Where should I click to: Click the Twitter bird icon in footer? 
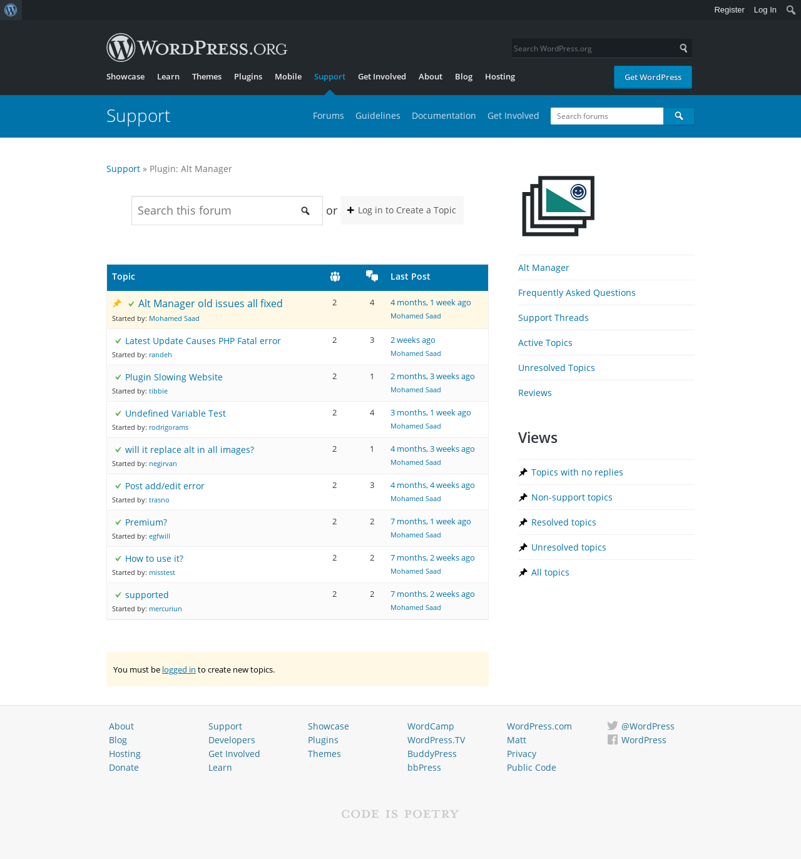[613, 726]
